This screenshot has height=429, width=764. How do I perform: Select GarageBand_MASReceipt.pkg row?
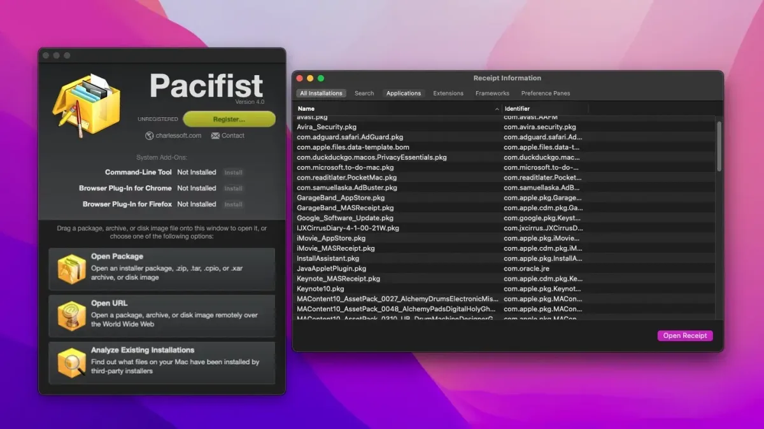[504, 208]
